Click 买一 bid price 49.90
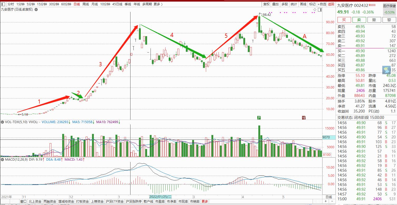 pos(360,51)
